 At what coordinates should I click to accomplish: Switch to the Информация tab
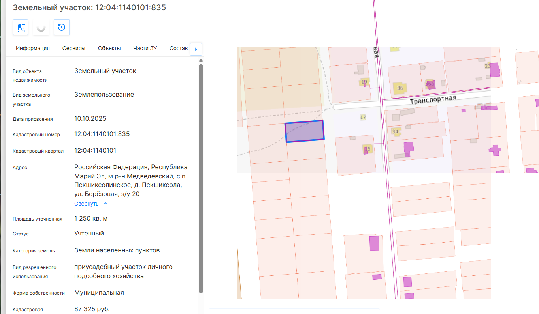(x=33, y=48)
